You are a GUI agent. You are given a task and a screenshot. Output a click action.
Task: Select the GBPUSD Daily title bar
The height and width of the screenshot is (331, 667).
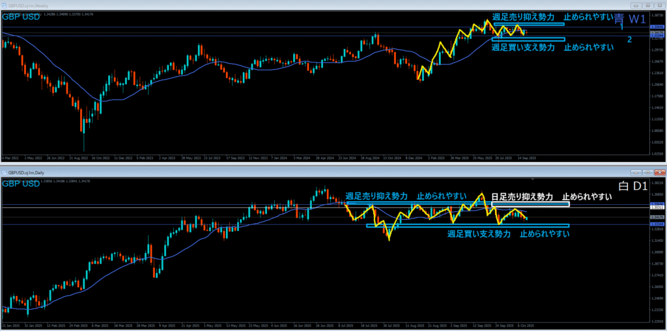(x=261, y=172)
